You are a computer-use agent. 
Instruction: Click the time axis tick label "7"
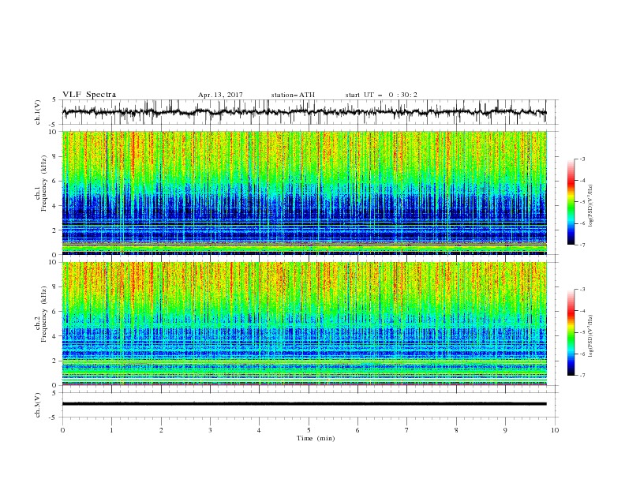[407, 430]
